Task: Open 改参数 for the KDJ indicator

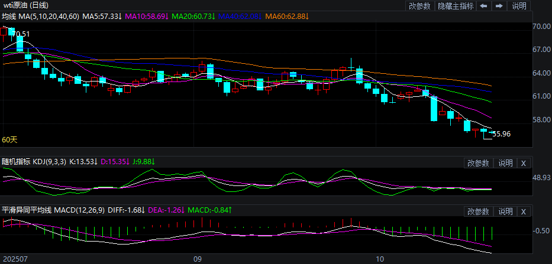Action: click(x=478, y=163)
